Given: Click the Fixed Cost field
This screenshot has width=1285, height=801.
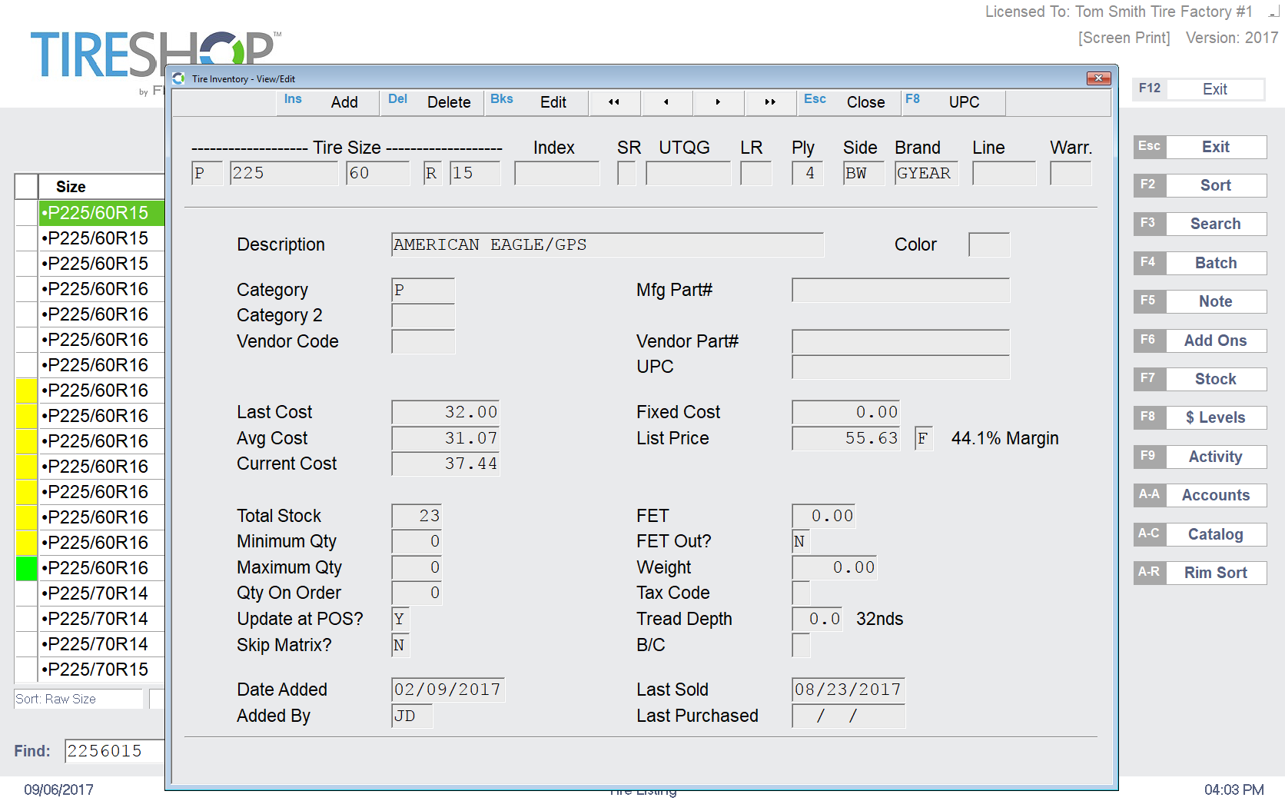Looking at the screenshot, I should [846, 412].
